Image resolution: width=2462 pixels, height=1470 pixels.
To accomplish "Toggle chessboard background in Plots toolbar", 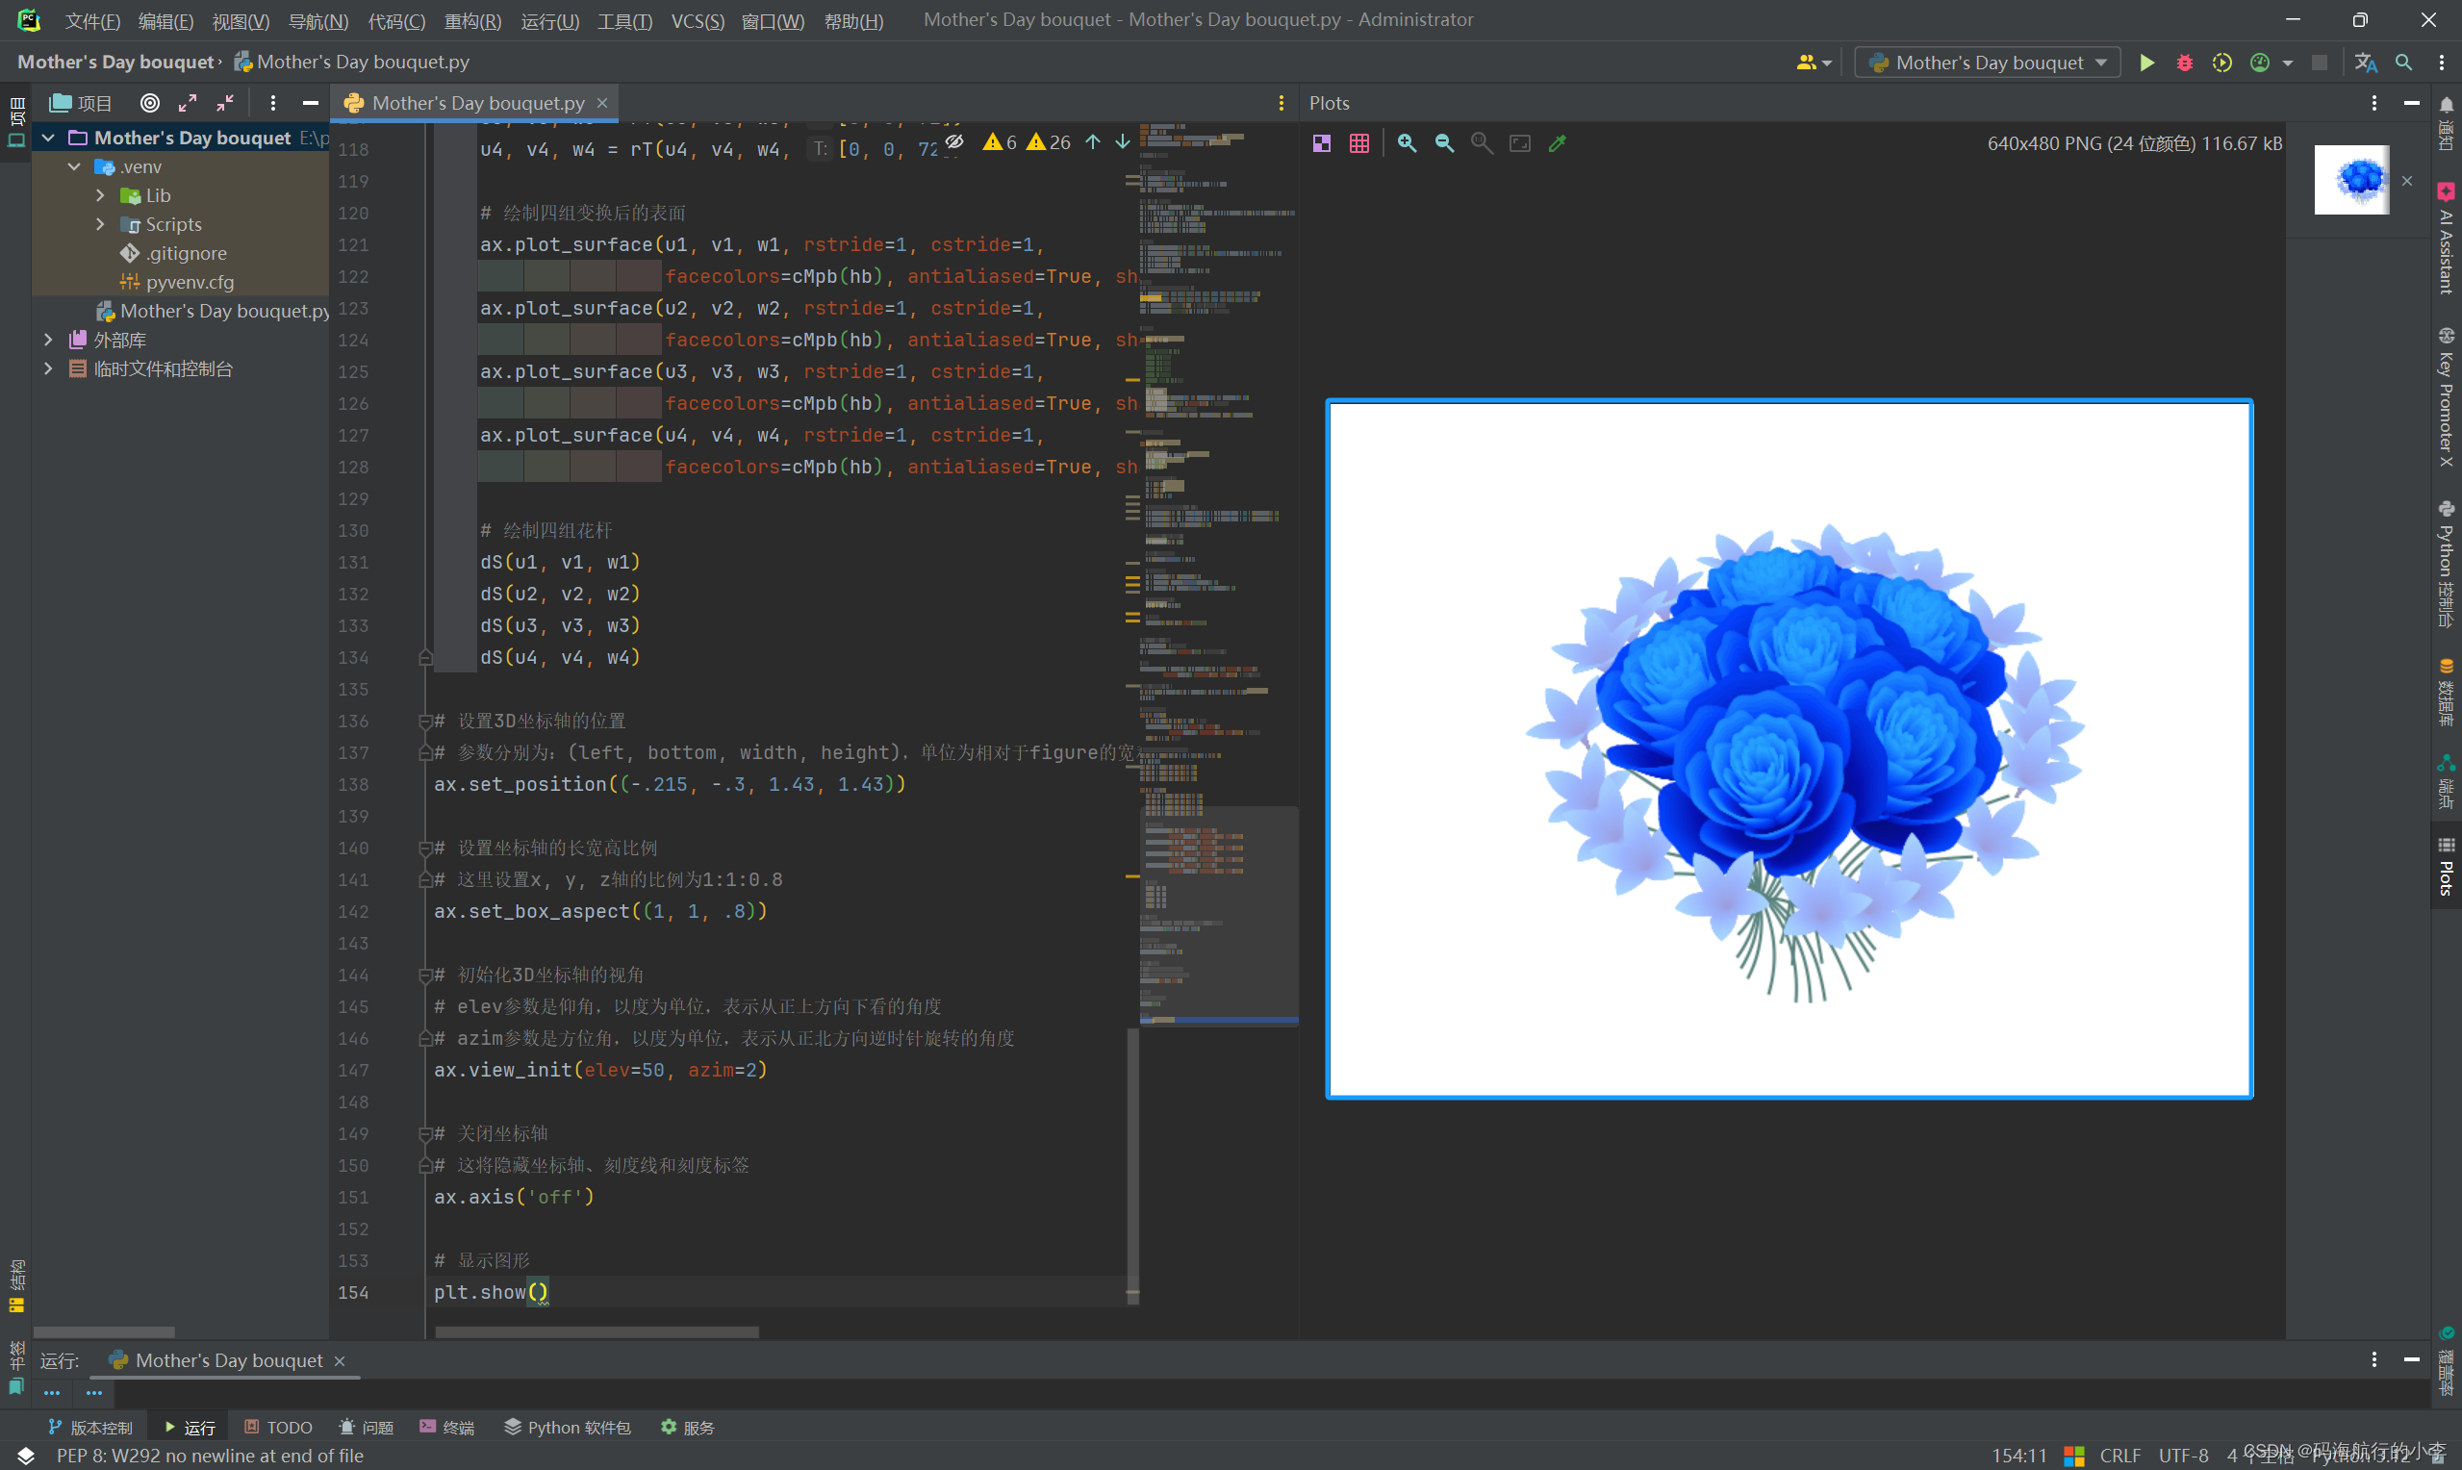I will (x=1321, y=143).
